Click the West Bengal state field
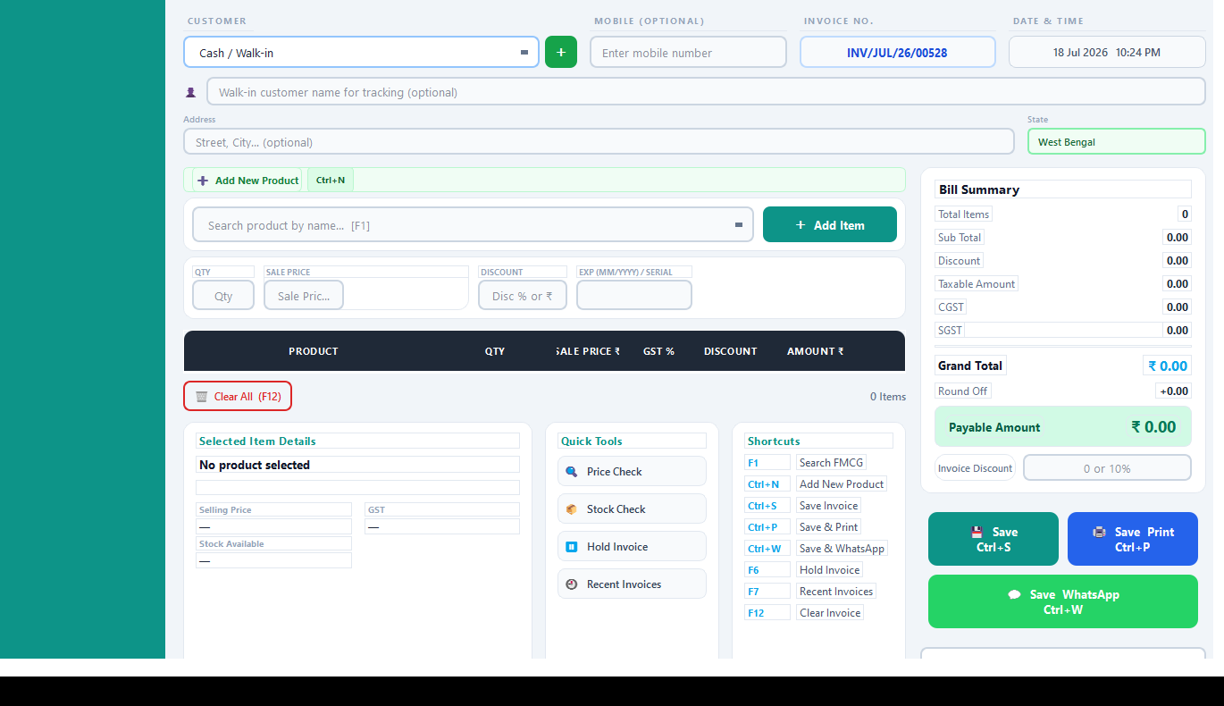 point(1116,141)
